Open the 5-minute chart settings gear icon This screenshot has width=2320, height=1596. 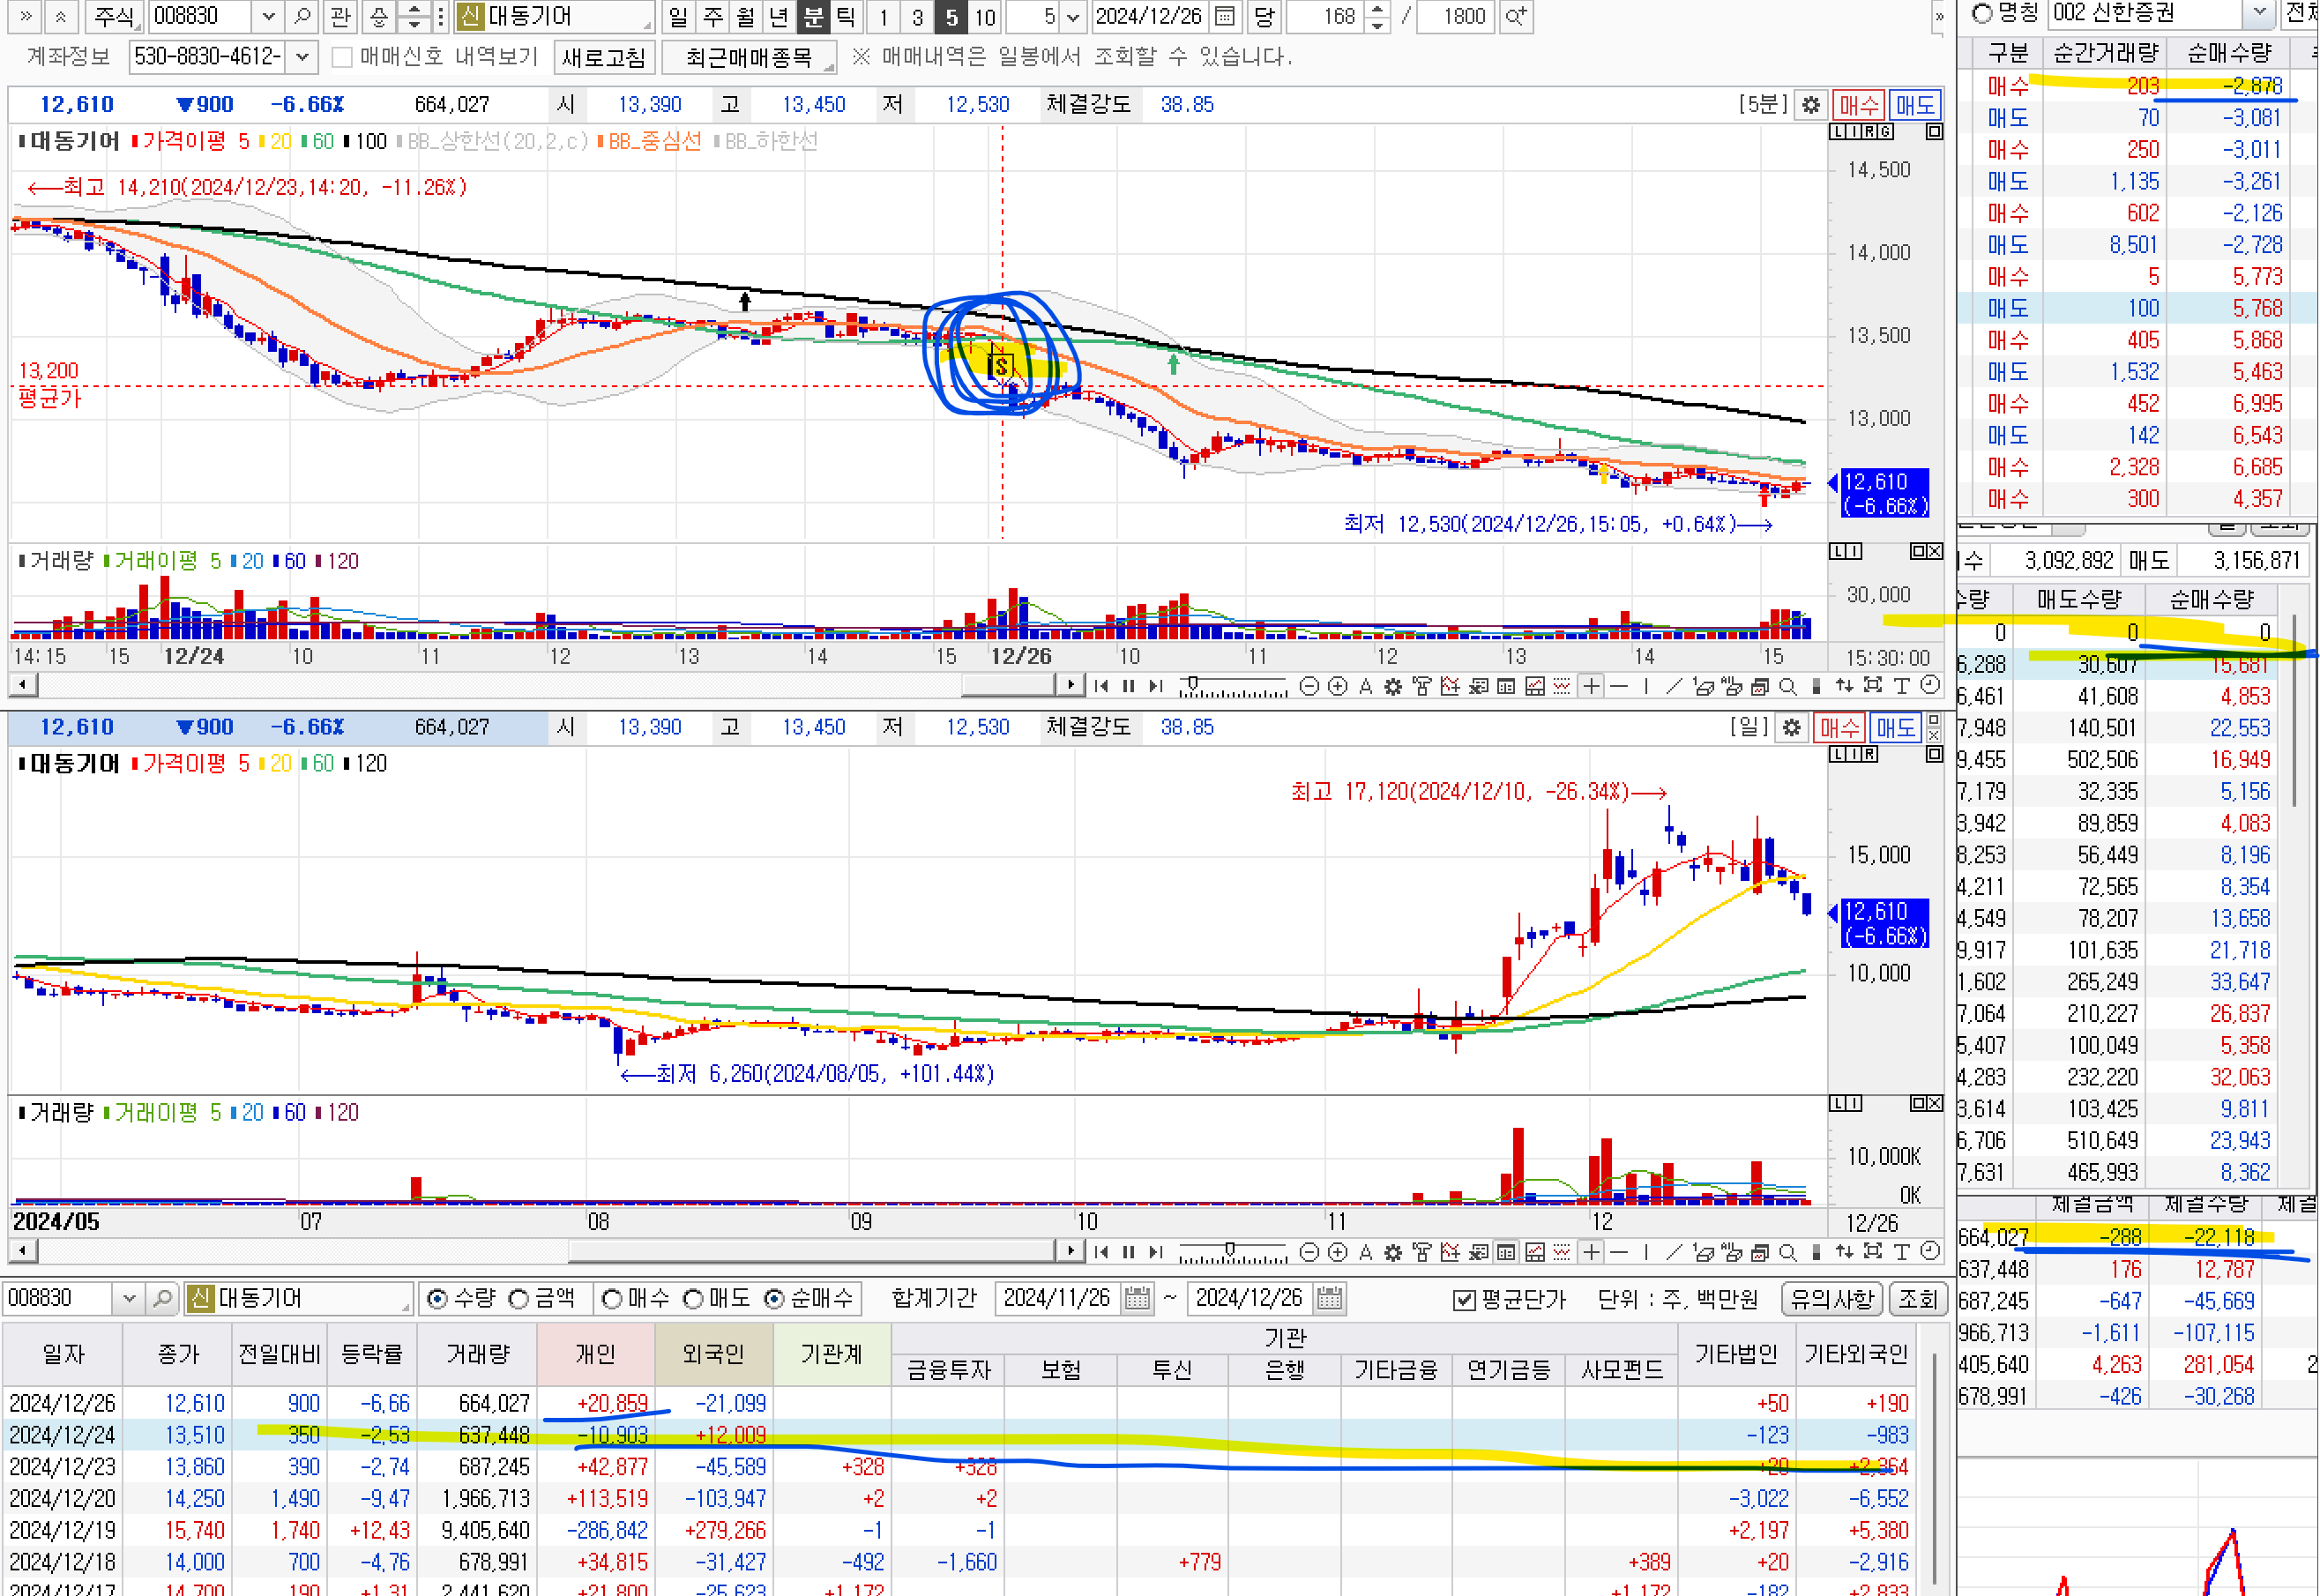tap(1810, 104)
